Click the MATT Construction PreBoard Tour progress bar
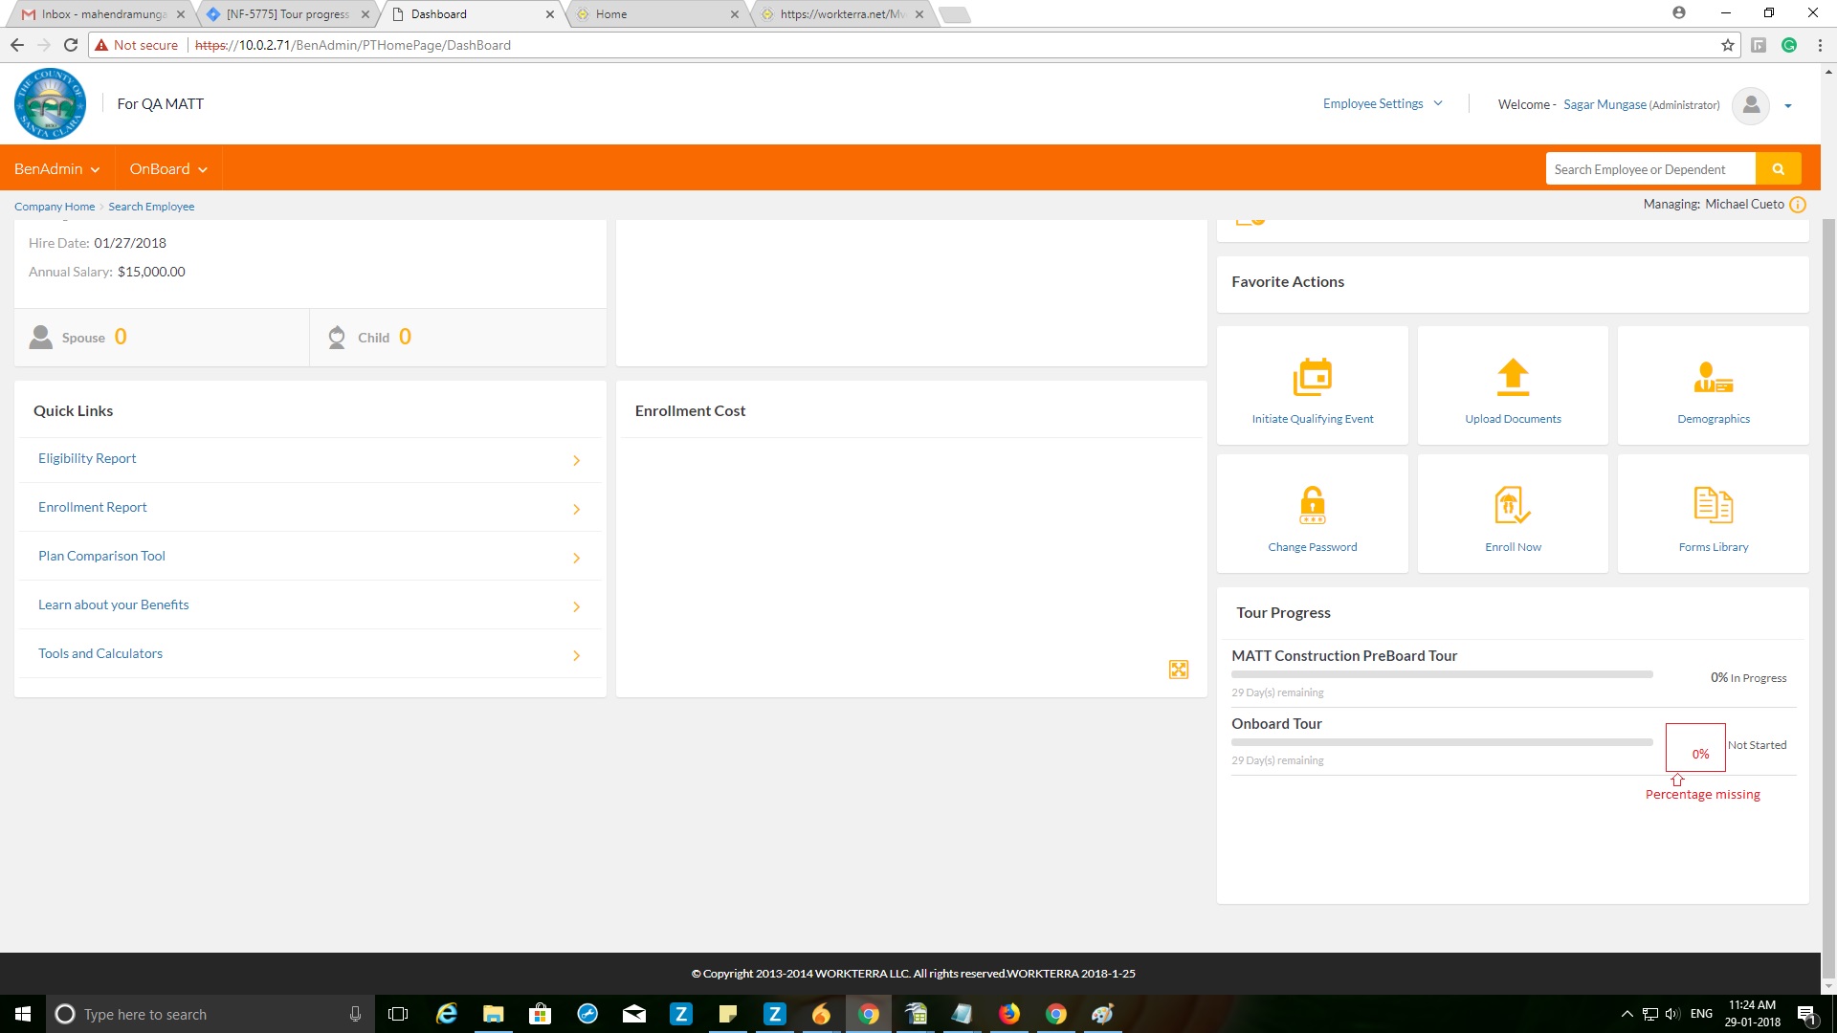Viewport: 1837px width, 1033px height. (x=1441, y=674)
